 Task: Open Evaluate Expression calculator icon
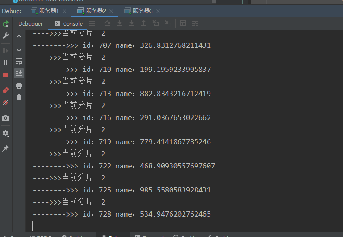[183, 23]
